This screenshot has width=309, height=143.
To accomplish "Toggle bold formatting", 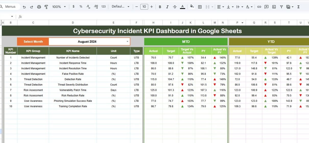I will tap(160, 7).
